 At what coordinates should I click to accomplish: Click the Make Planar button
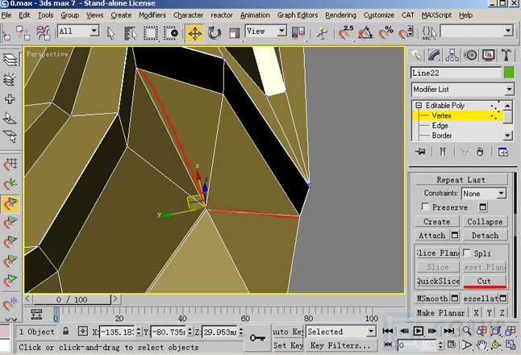point(440,313)
